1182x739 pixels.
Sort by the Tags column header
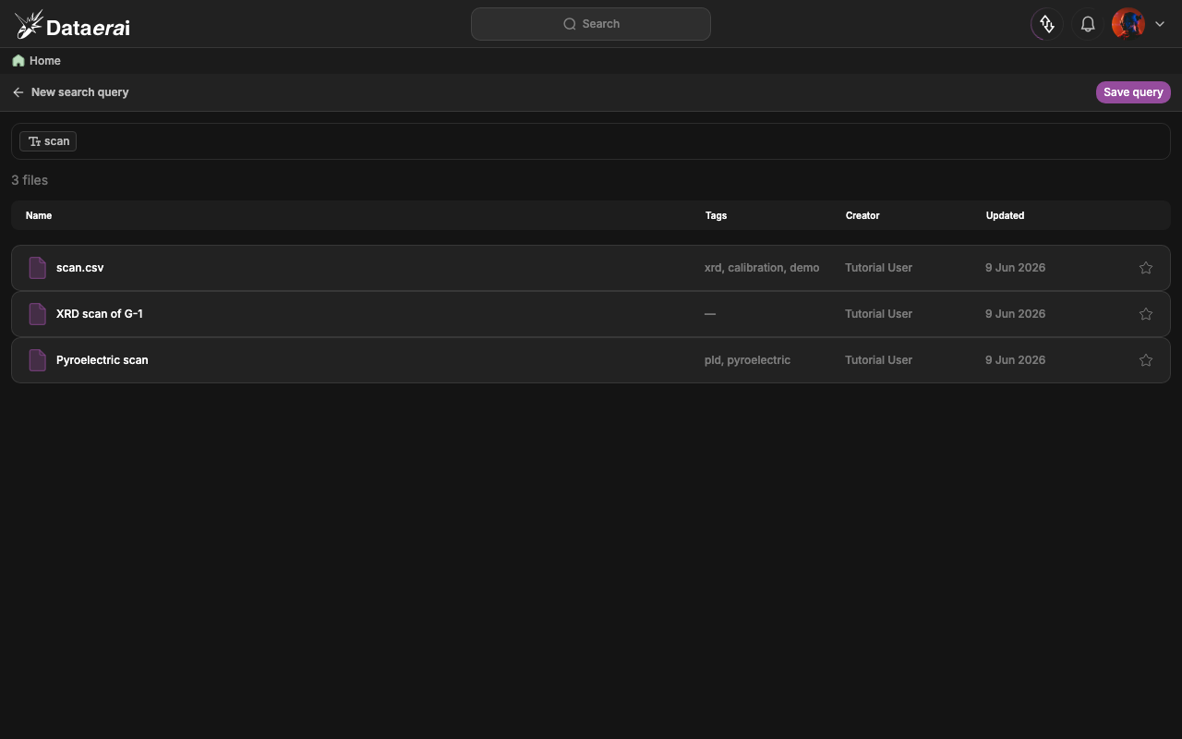(x=716, y=215)
